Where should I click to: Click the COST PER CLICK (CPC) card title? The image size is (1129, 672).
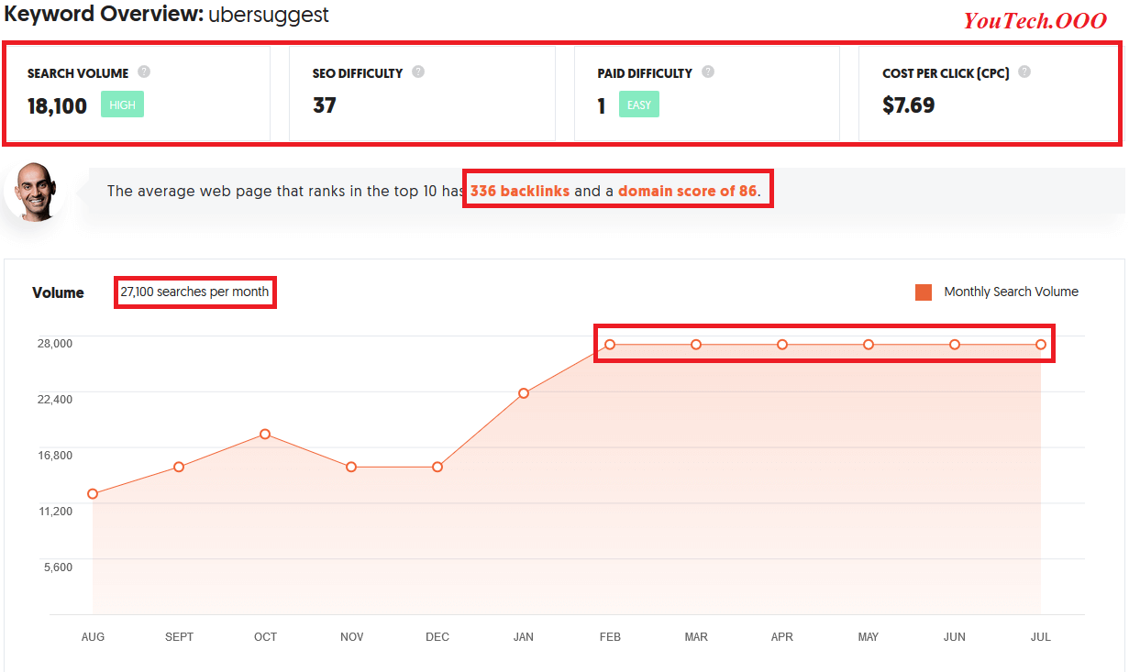click(946, 73)
